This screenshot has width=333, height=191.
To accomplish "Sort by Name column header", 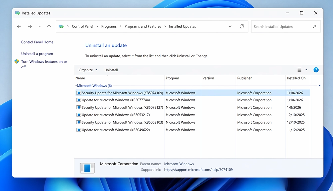I will [119, 78].
